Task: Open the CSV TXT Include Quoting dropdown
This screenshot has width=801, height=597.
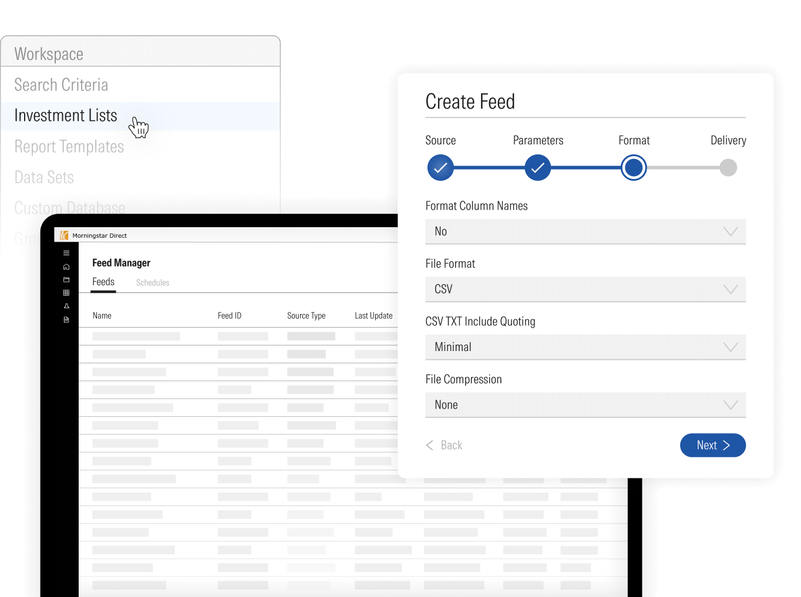Action: [585, 347]
